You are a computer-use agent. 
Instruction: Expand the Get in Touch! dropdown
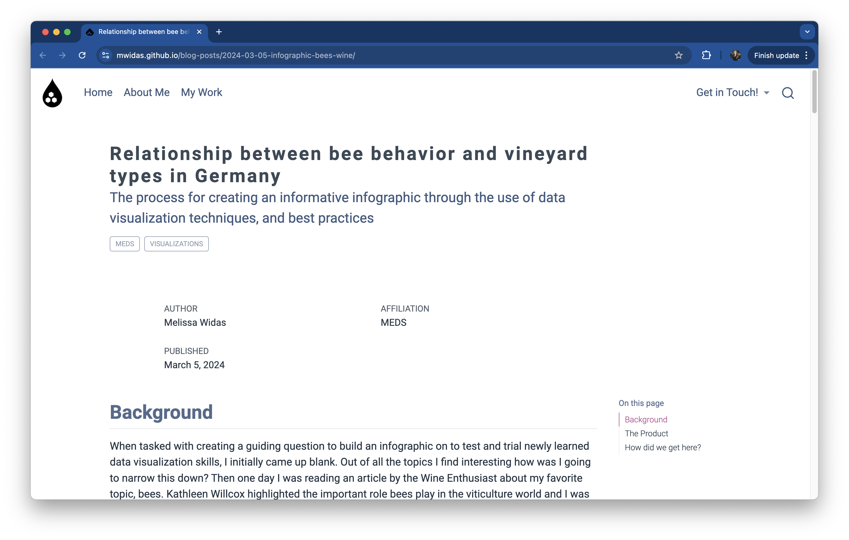[732, 92]
